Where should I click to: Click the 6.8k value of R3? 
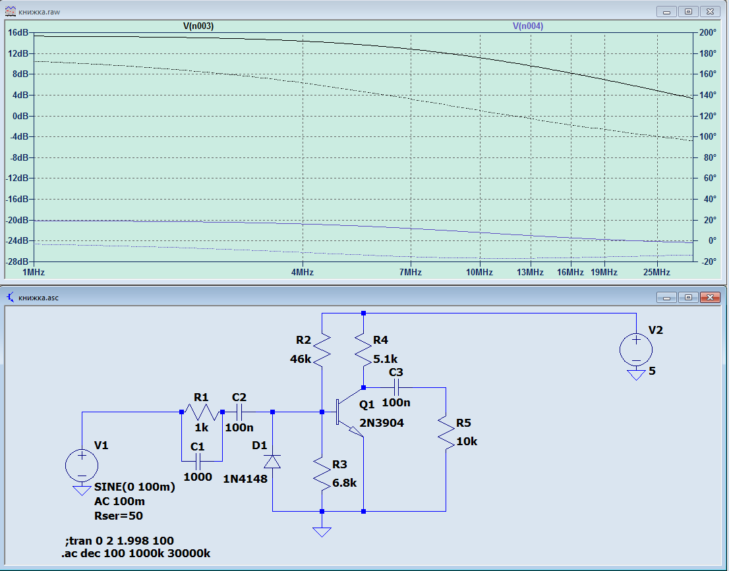click(x=345, y=483)
